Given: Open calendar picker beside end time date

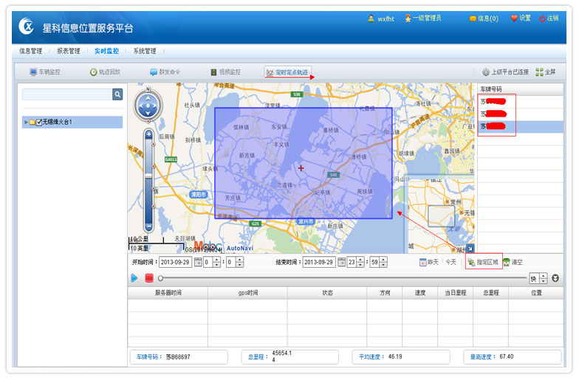Looking at the screenshot, I should 343,262.
